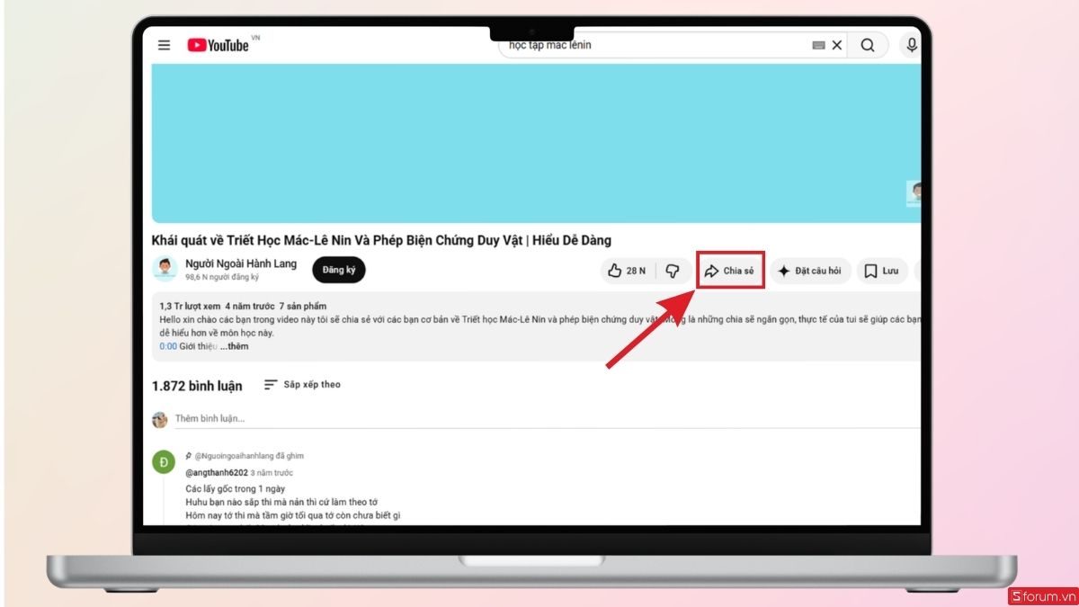Viewport: 1079px width, 607px height.
Task: Open the Sắp xếp theo sort dropdown
Action: tap(302, 385)
